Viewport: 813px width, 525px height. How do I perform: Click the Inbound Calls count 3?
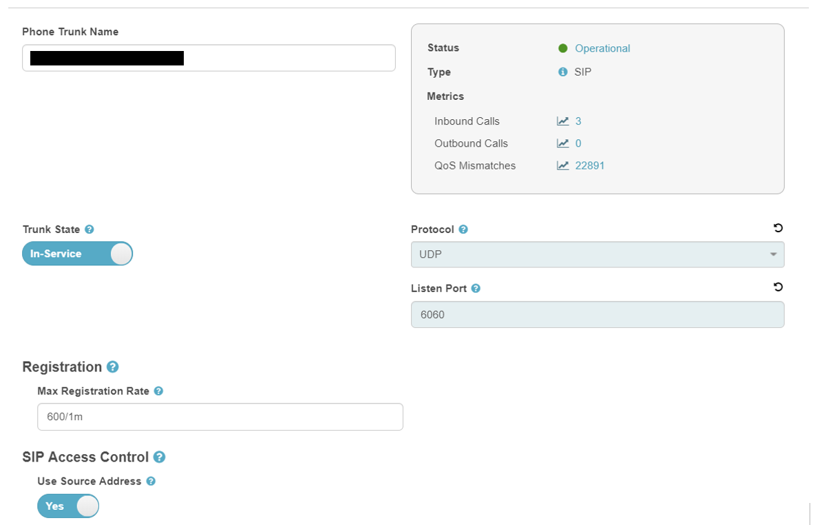(578, 121)
